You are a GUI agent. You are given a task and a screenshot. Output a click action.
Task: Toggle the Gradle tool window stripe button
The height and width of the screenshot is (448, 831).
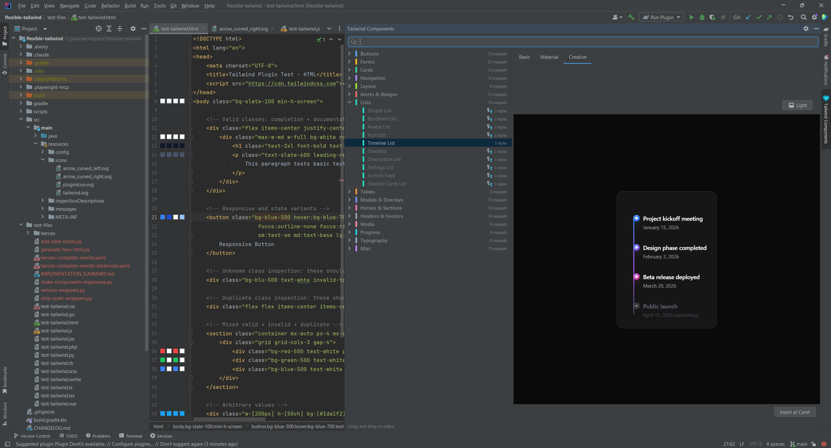tap(826, 36)
